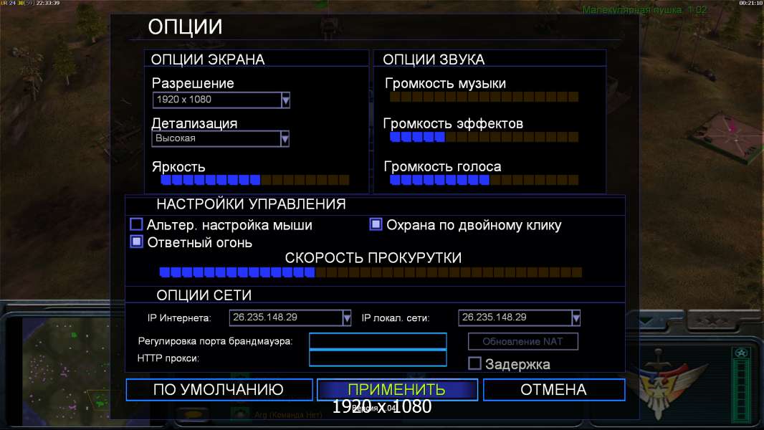Click the ОПЦИИ СЕТИ heading
The image size is (764, 430).
(204, 295)
